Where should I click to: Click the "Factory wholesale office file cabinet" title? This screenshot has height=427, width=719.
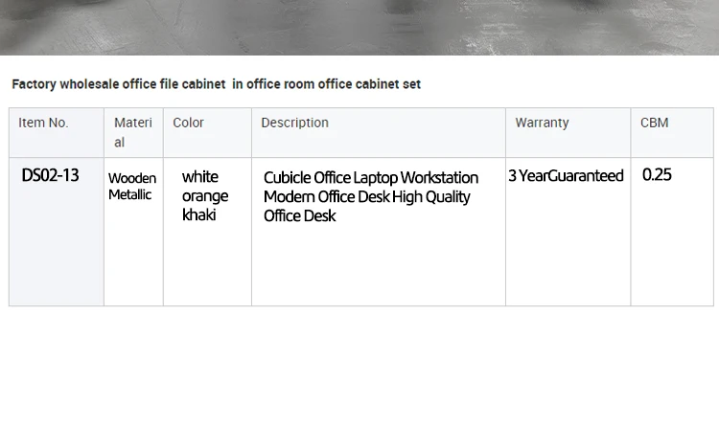[x=119, y=84]
